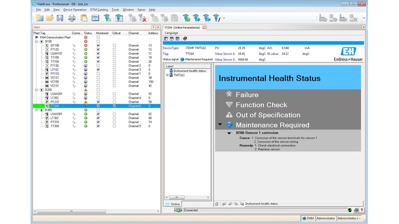Open the Device Operation menu
399x224 pixels.
[75, 10]
